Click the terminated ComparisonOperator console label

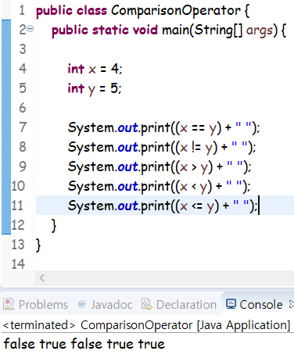[146, 325]
